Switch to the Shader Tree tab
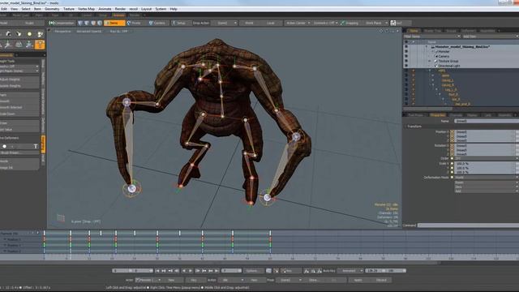The image size is (519, 292). click(x=432, y=31)
